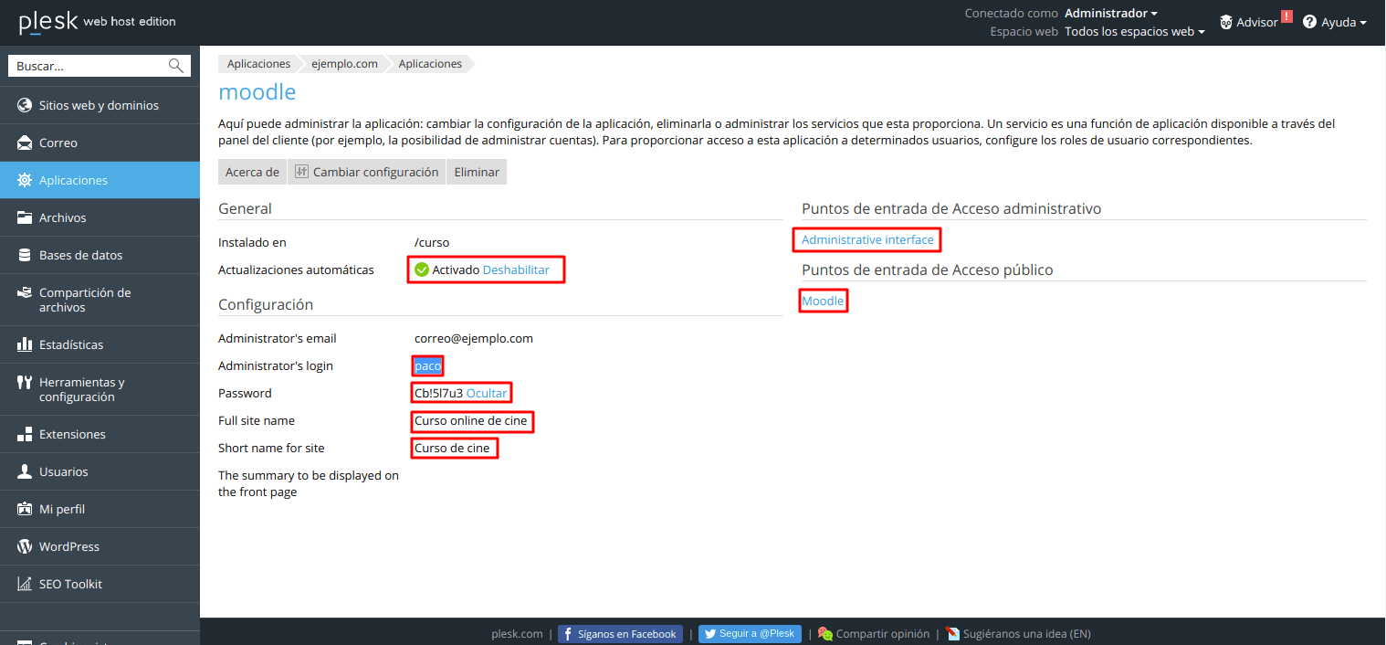Open the plesk.com footer link
The width and height of the screenshot is (1386, 645).
coord(517,633)
